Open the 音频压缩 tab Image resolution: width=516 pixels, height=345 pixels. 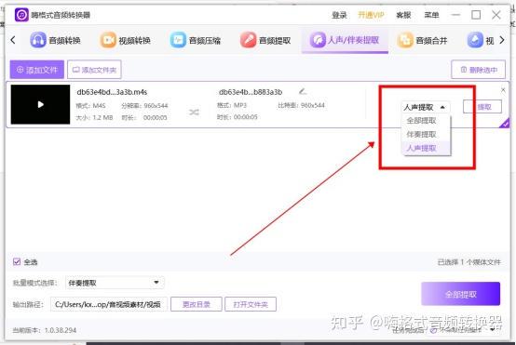(x=196, y=40)
